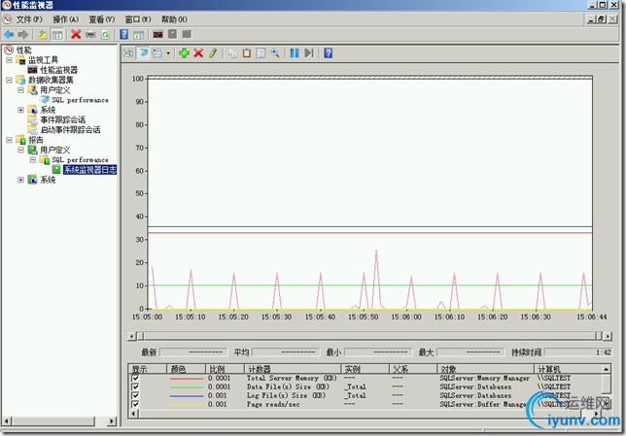
Task: Click the 显示 column header
Action: 148,369
